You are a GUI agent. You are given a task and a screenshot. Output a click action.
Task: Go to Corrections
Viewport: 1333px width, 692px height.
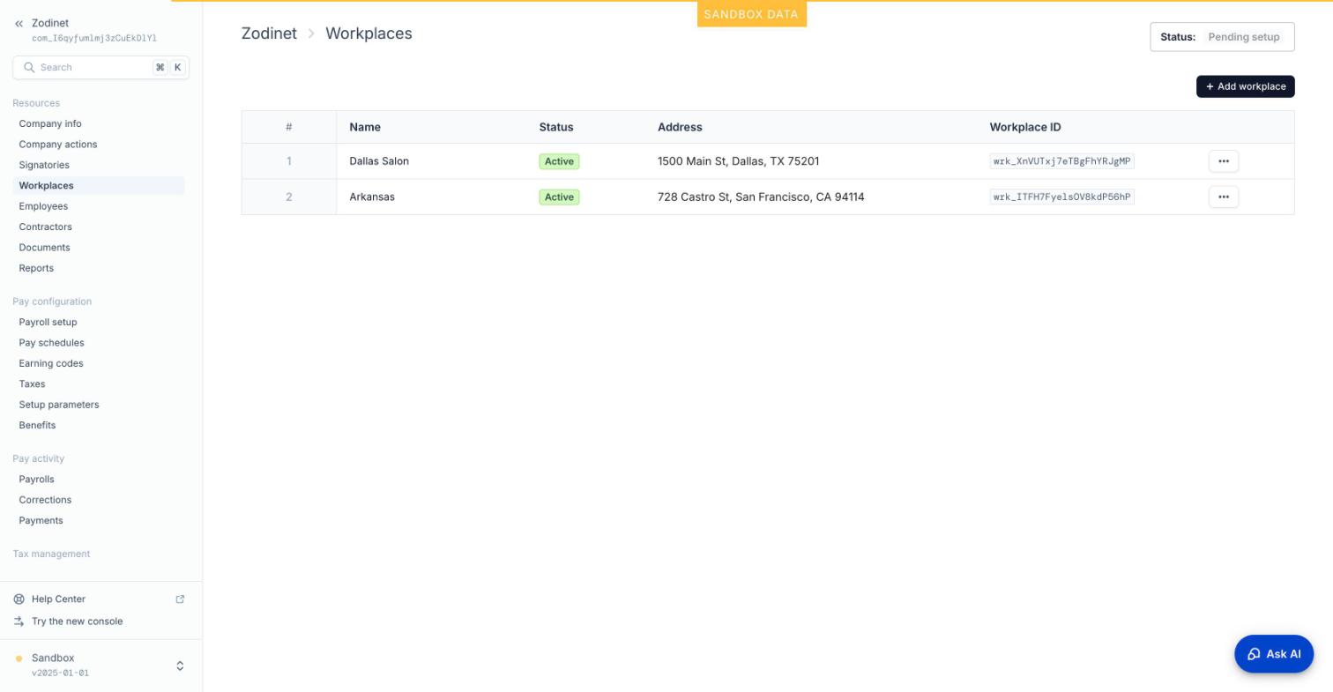45,500
